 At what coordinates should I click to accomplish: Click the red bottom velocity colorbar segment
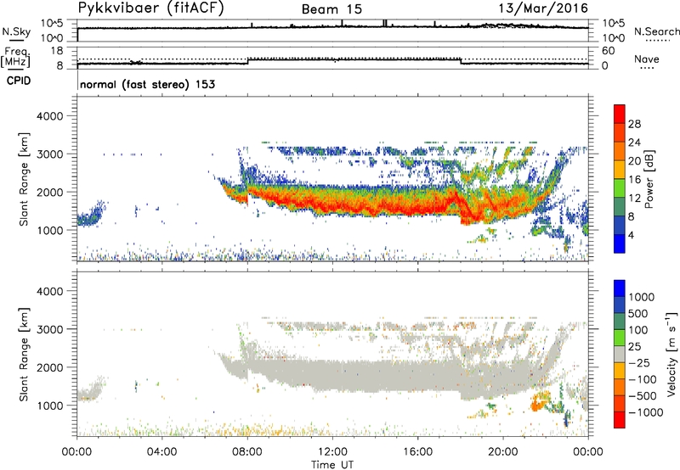[x=620, y=420]
